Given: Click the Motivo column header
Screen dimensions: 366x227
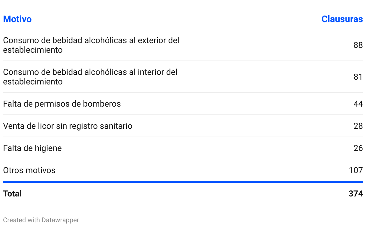Looking at the screenshot, I should (17, 19).
